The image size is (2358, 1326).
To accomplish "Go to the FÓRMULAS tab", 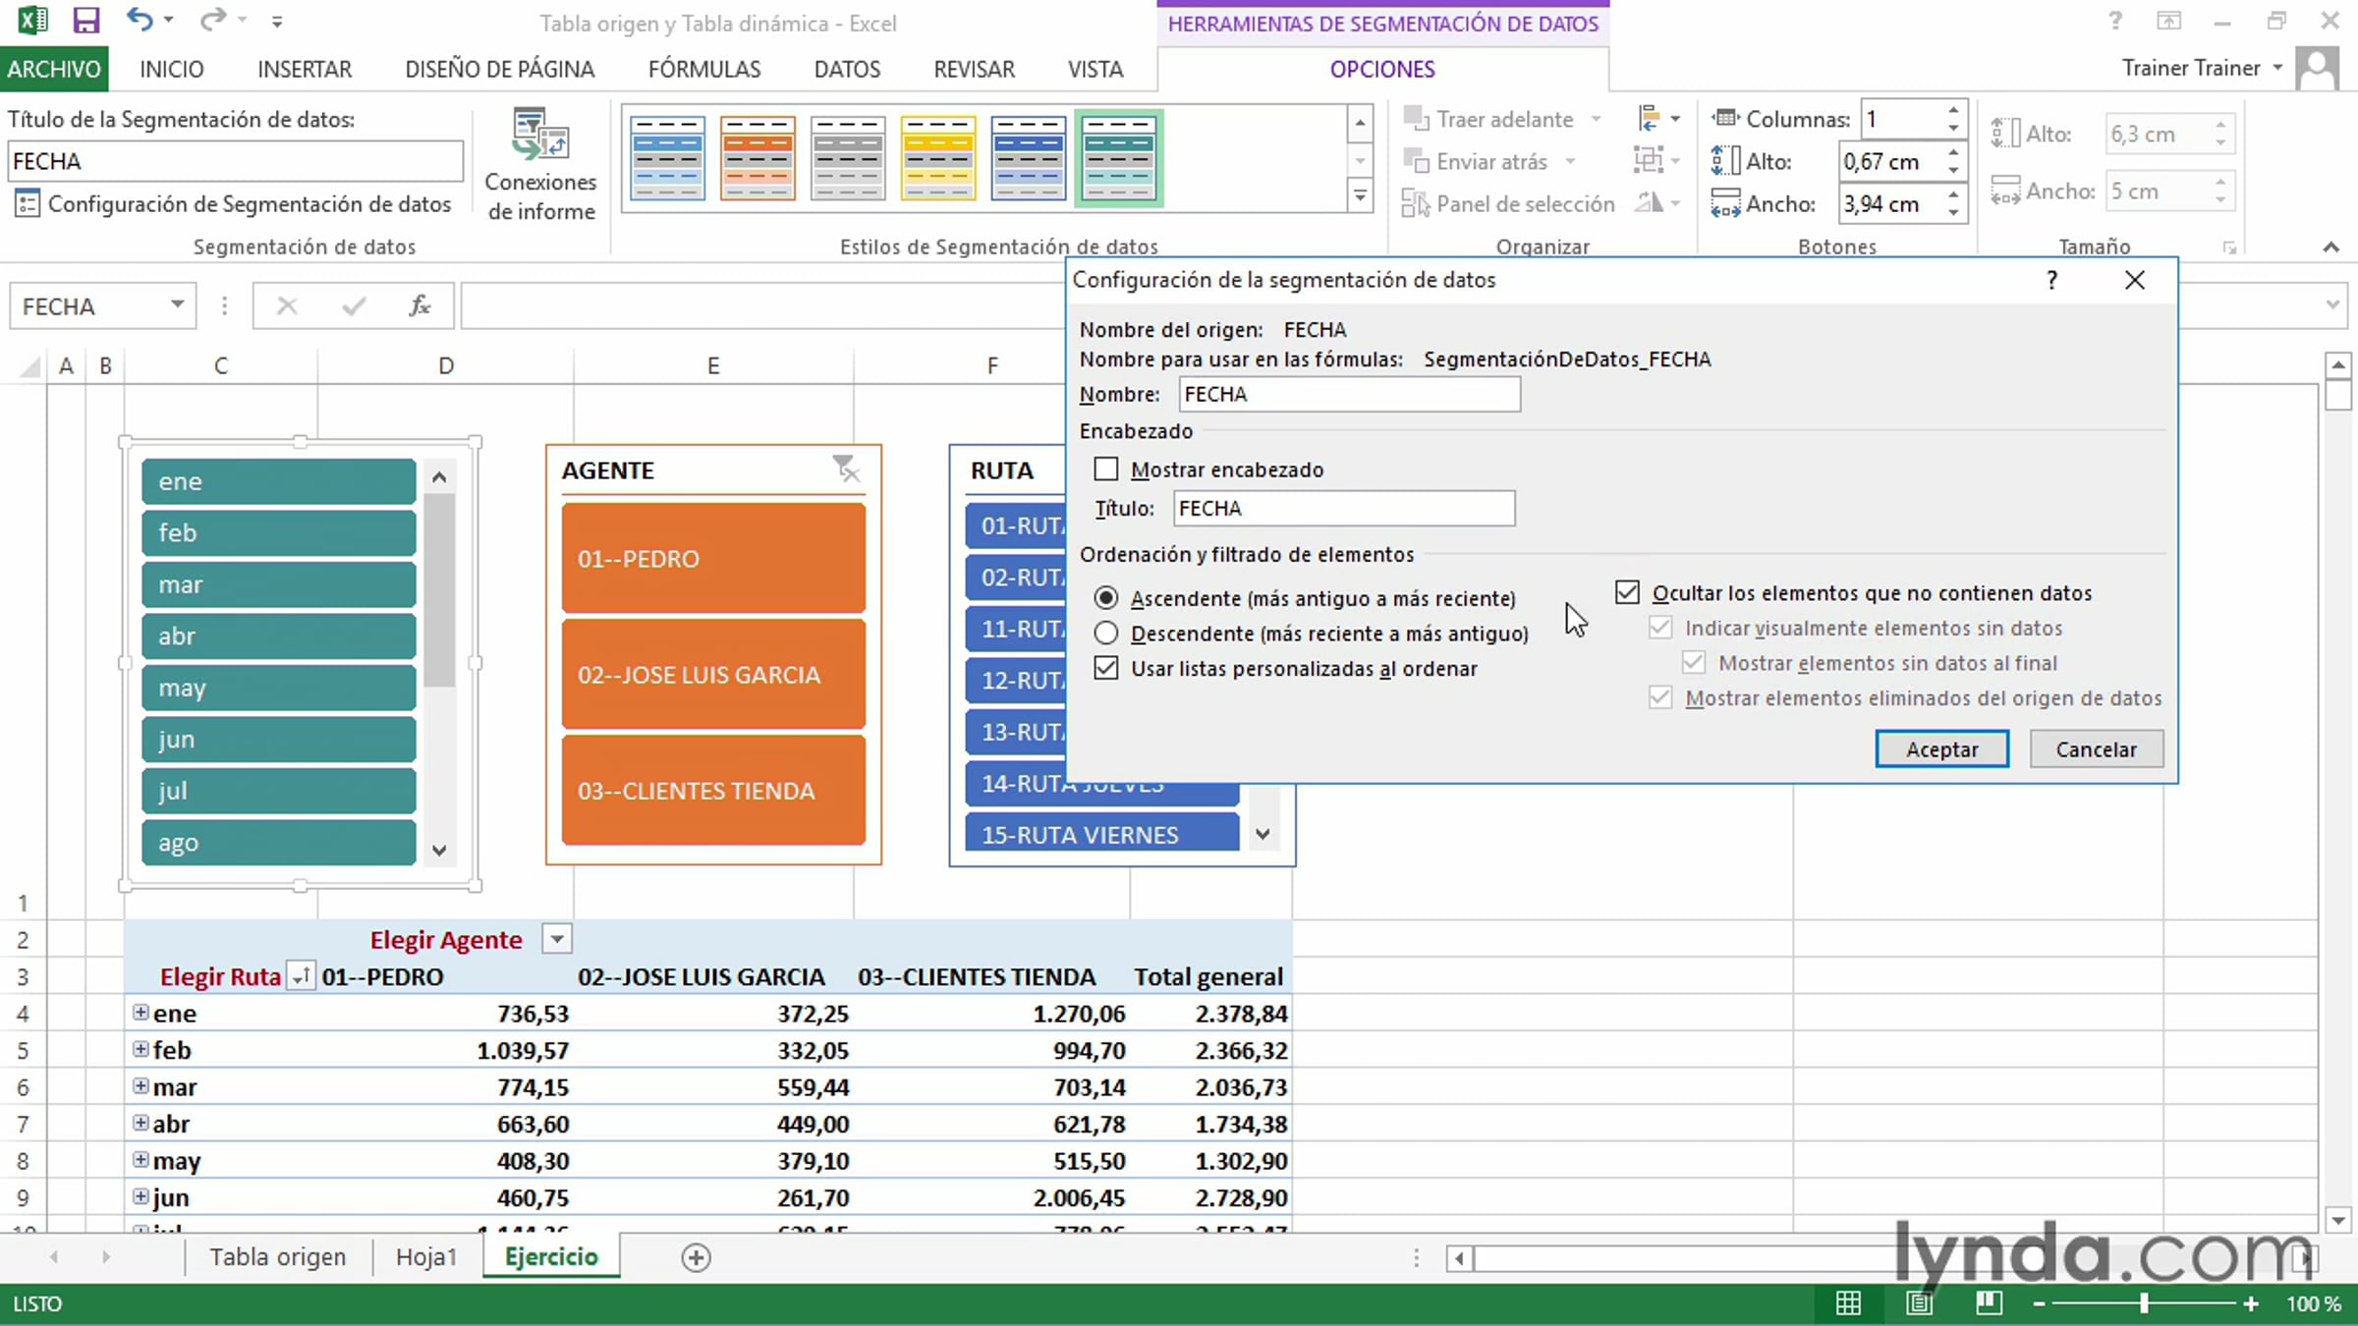I will (704, 69).
